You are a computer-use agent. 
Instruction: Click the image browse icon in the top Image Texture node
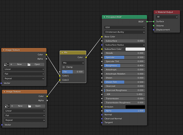click(x=6, y=64)
